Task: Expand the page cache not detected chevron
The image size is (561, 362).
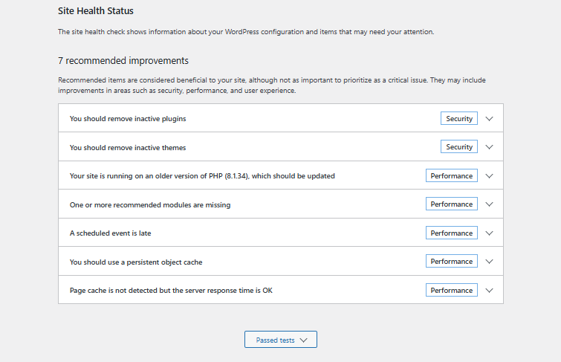Action: pyautogui.click(x=489, y=291)
